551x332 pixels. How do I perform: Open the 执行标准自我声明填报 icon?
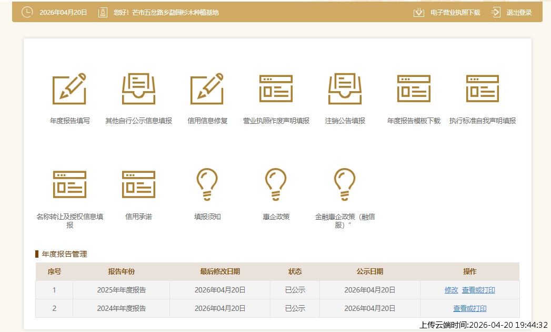click(482, 89)
